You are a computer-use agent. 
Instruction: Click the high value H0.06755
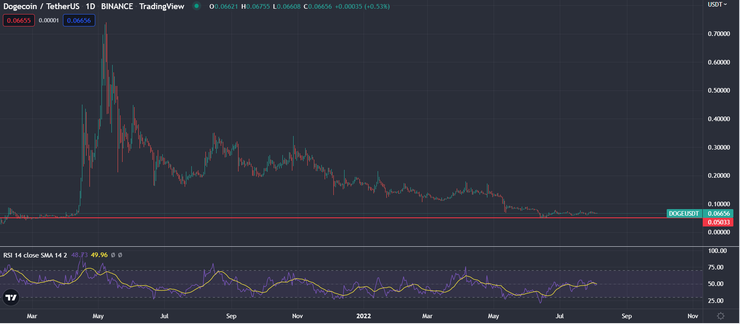tap(256, 7)
